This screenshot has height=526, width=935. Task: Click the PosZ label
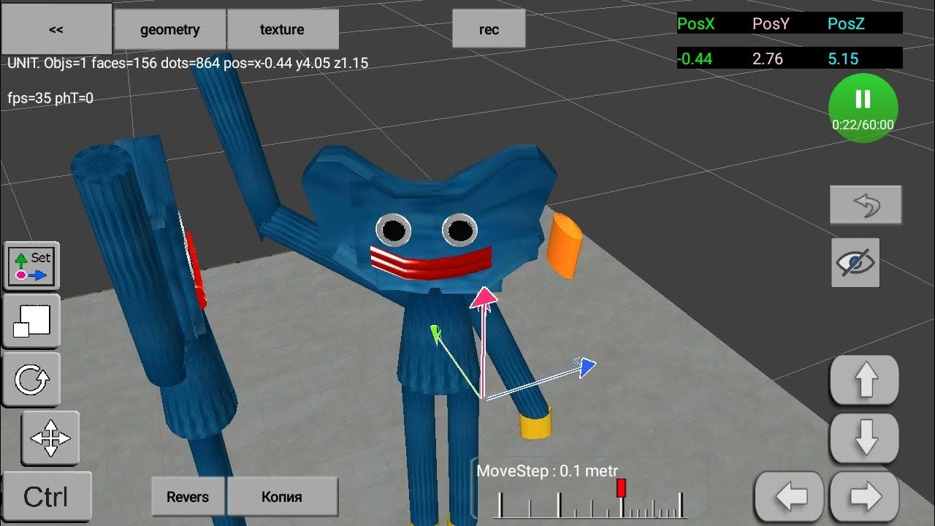pyautogui.click(x=846, y=23)
